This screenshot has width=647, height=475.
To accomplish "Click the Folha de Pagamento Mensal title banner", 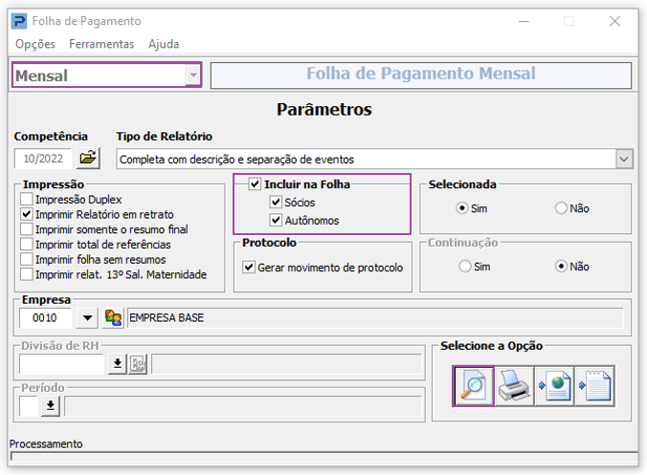I will coord(421,75).
